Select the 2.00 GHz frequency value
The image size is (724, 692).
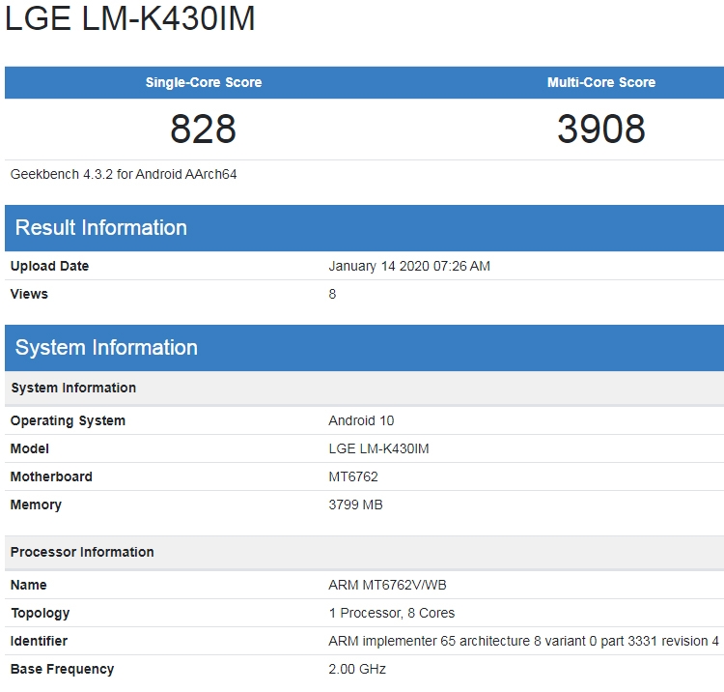[357, 670]
